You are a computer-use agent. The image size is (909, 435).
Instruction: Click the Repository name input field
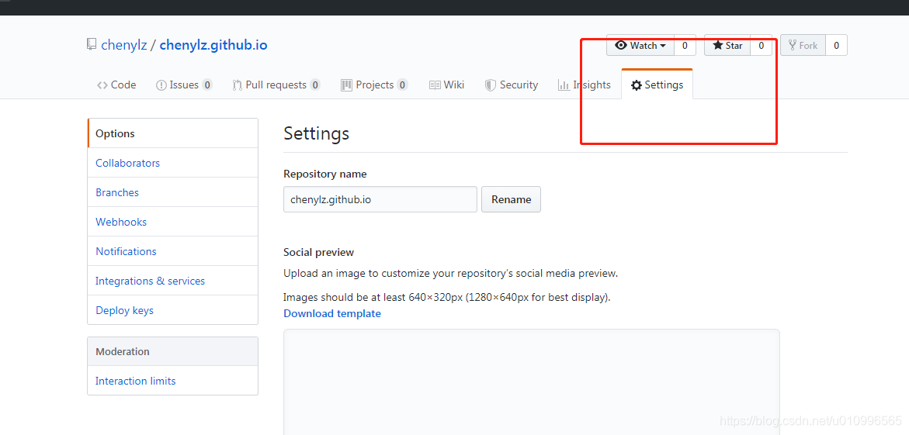click(380, 199)
